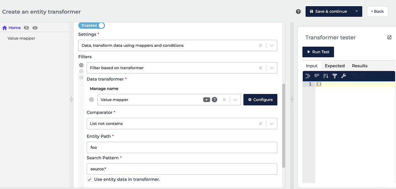The image size is (396, 189).
Task: Open Transformer tester in a pop-out window
Action: click(389, 37)
